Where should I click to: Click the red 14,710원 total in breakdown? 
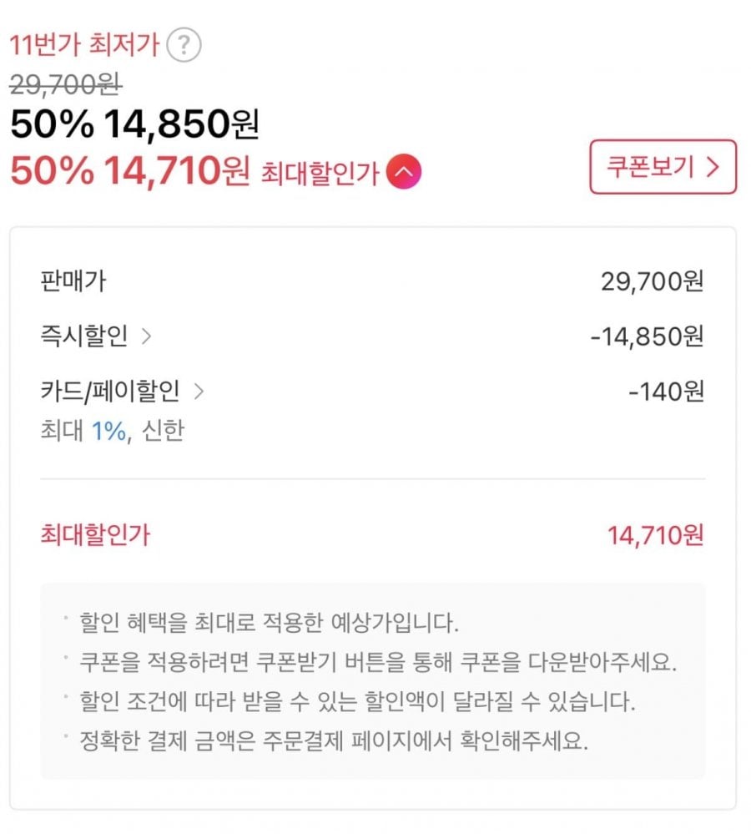655,535
